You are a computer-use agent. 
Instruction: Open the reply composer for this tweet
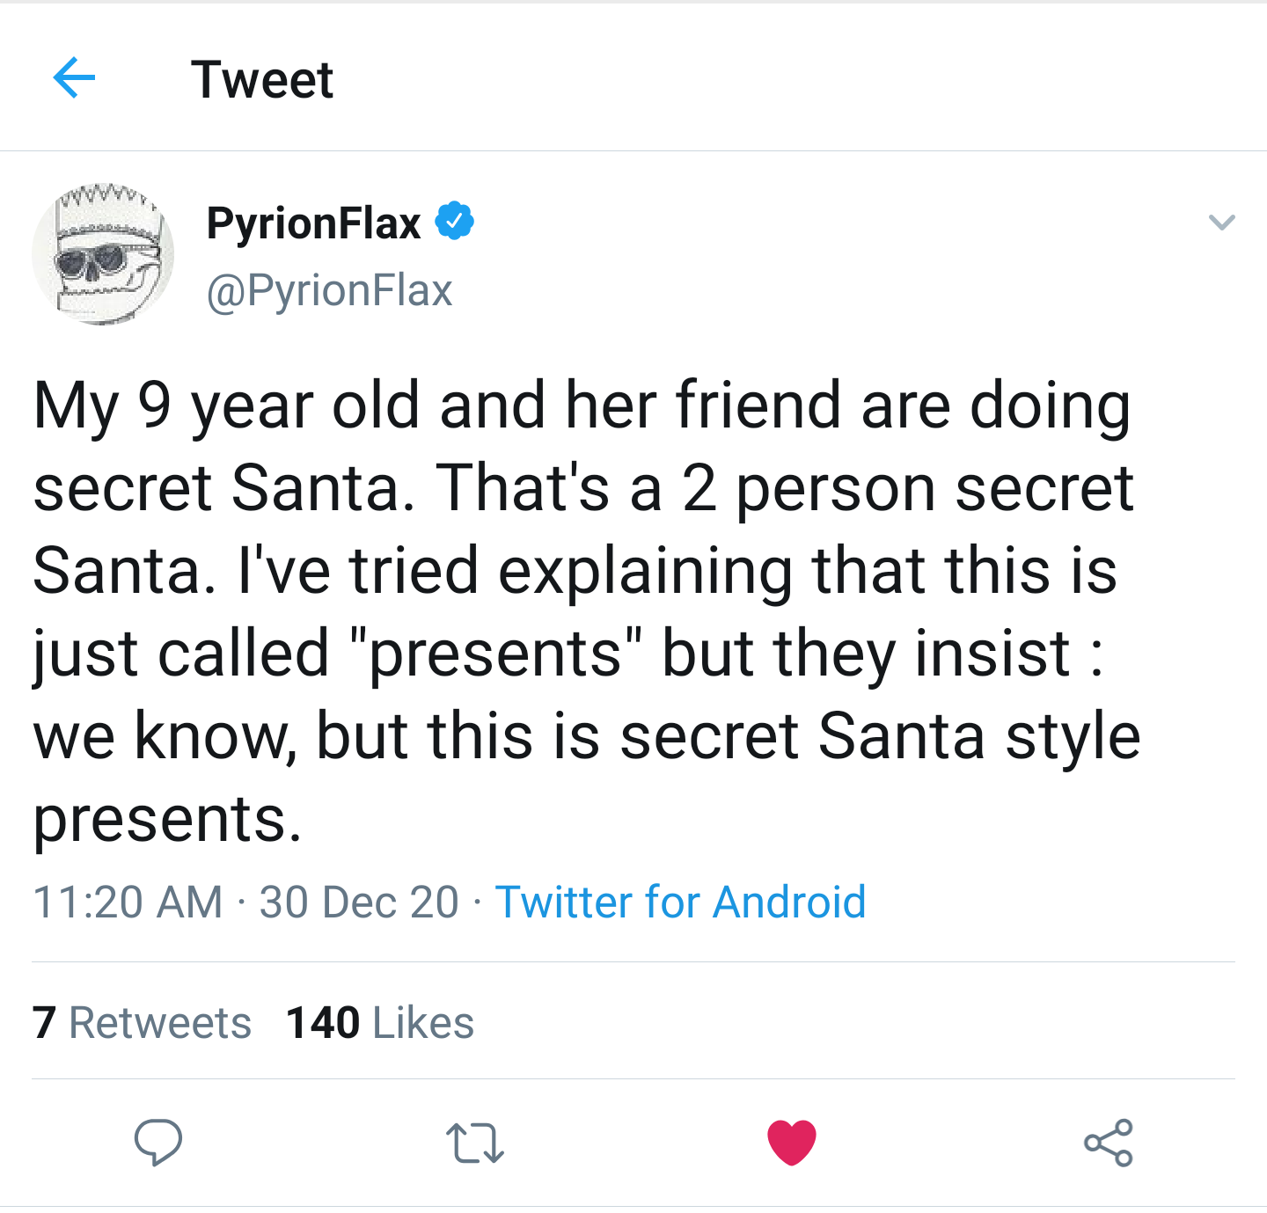158,1144
